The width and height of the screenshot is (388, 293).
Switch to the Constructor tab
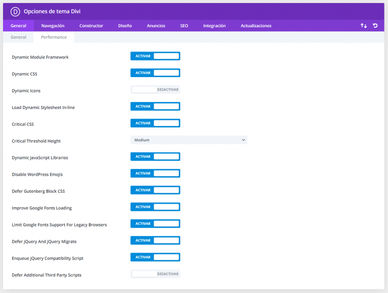point(91,26)
